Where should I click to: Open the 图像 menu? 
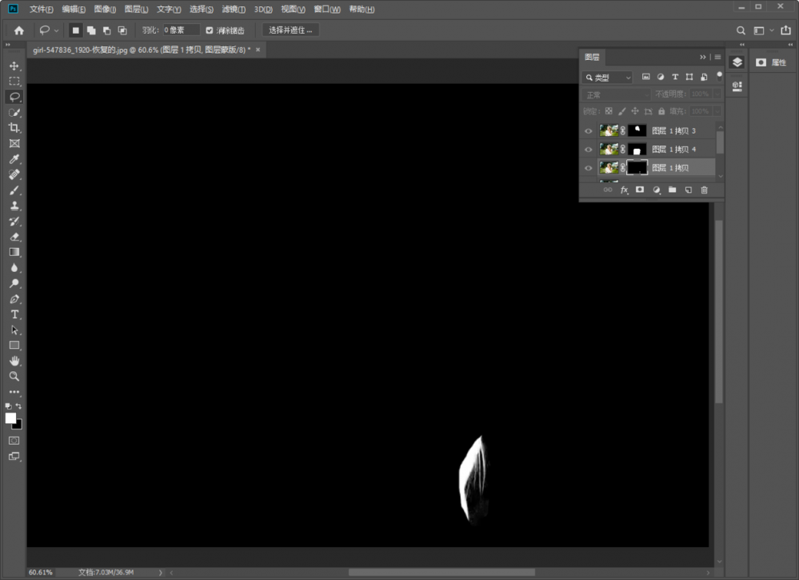105,10
